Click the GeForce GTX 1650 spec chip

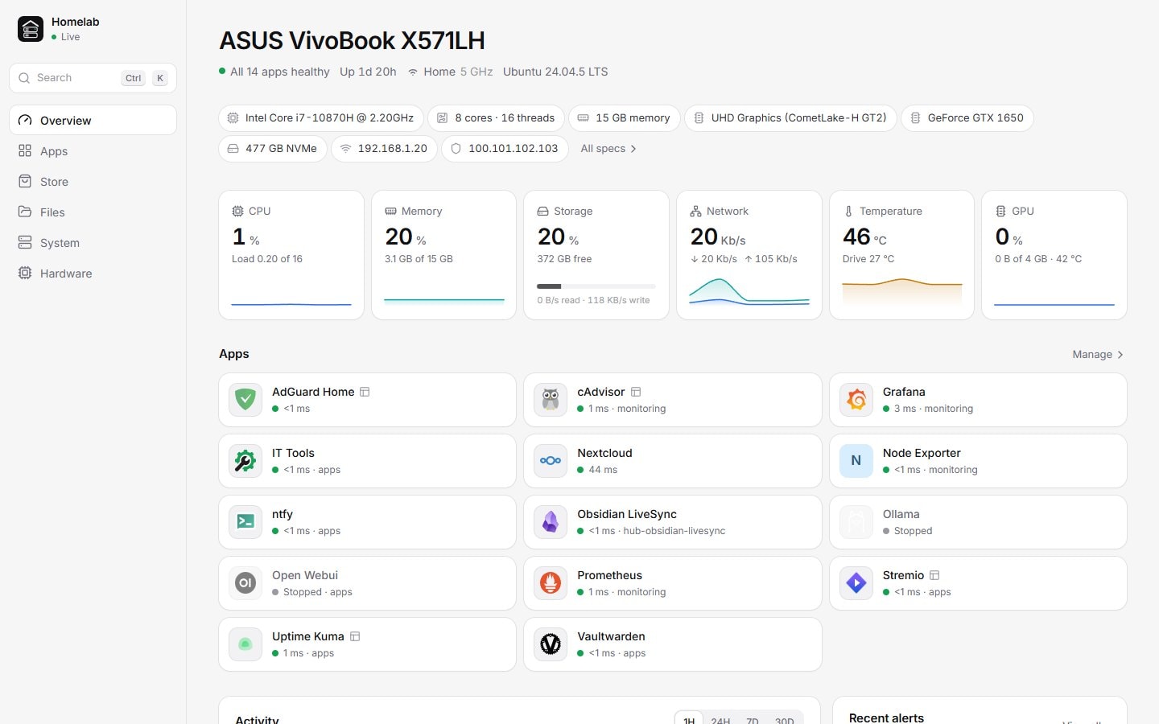[x=967, y=118]
